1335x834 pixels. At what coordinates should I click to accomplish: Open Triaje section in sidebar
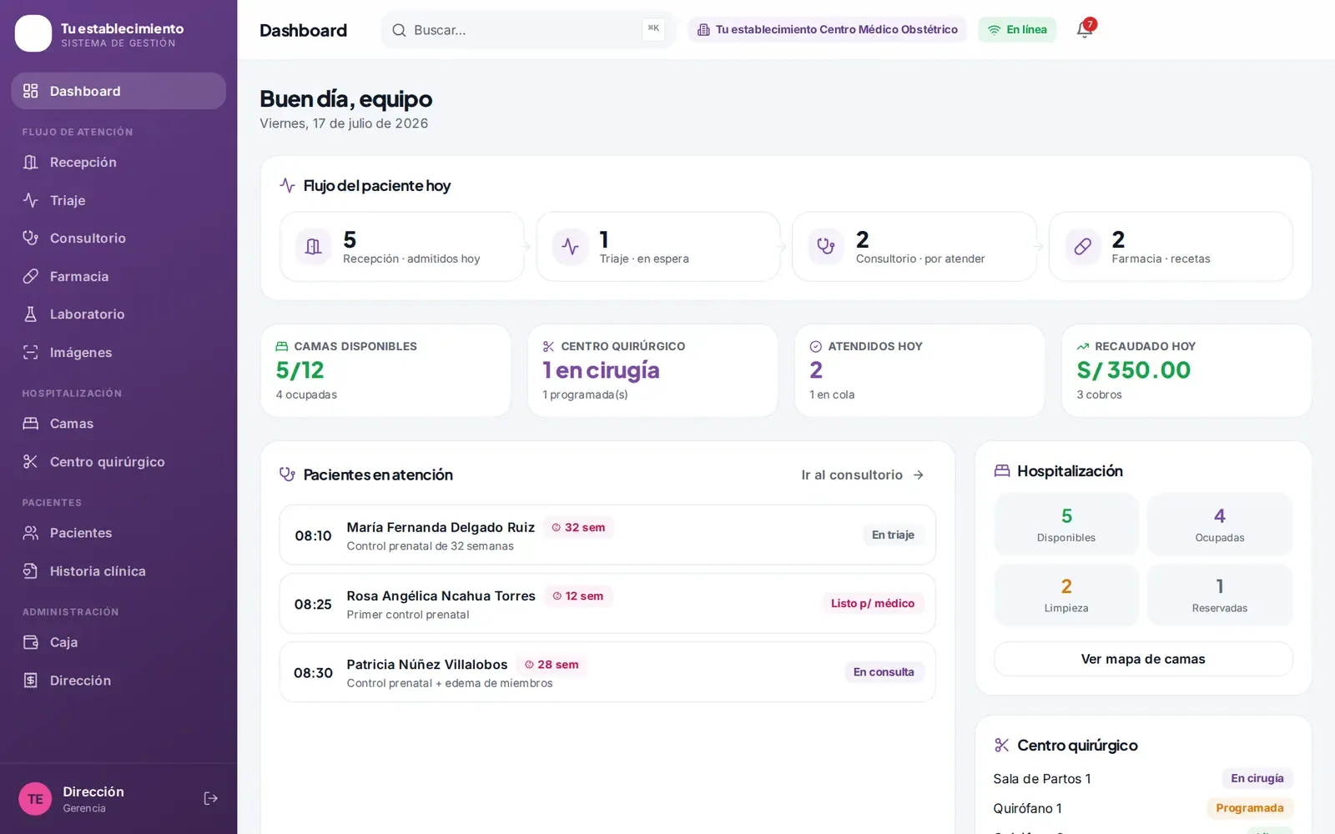click(x=118, y=200)
